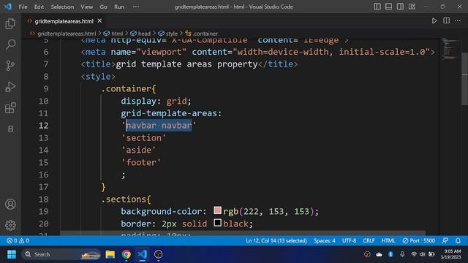The image size is (468, 263).
Task: Open the File menu
Action: pyautogui.click(x=23, y=7)
